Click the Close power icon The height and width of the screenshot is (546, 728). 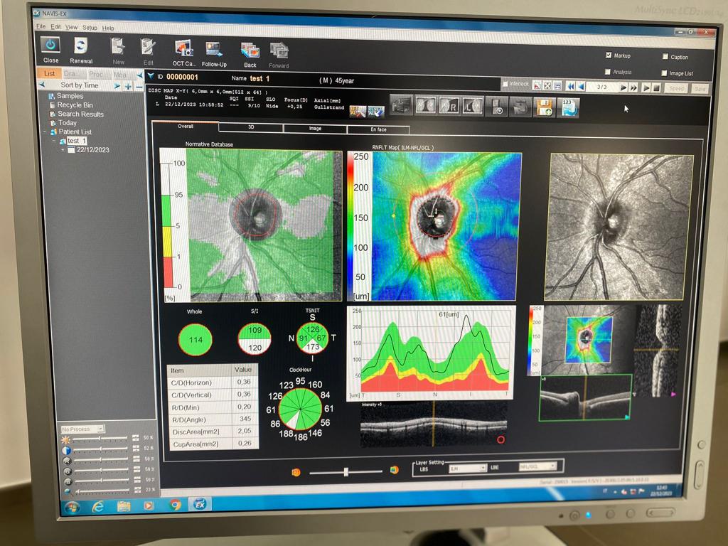pos(50,46)
